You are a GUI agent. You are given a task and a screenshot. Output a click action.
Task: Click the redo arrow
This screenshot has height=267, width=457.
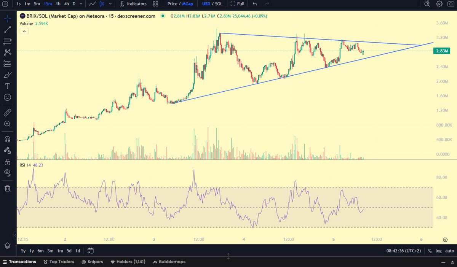267,4
